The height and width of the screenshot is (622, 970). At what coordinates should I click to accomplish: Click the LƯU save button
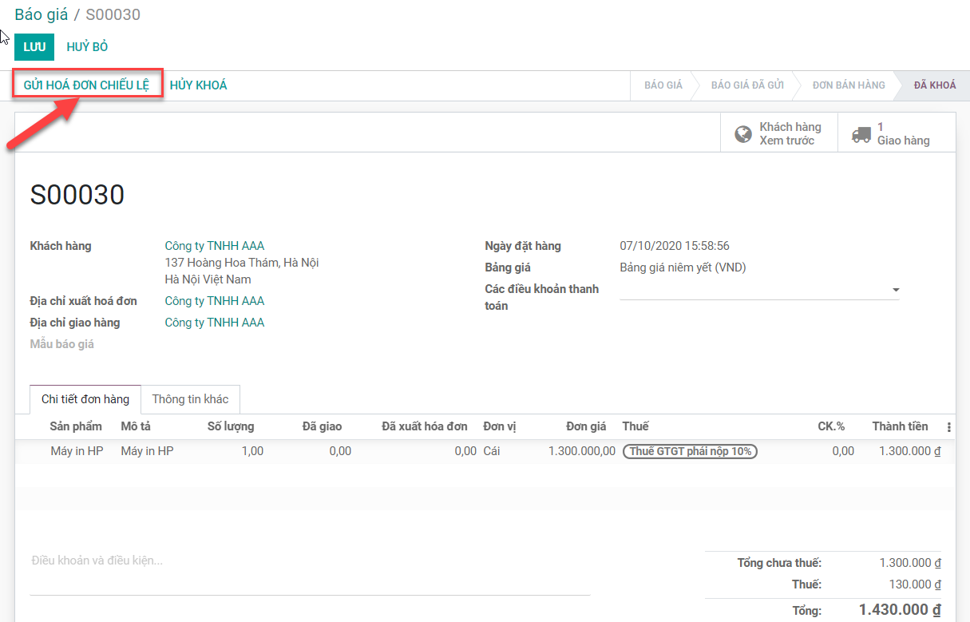[x=34, y=47]
